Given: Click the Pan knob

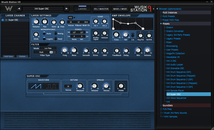Looking at the screenshot, I should pos(45,22).
